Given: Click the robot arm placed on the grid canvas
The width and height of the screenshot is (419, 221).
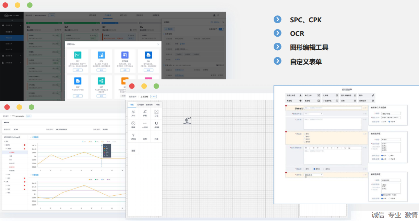Looking at the screenshot, I should coord(188,121).
